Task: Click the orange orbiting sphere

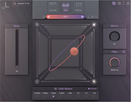Action: pyautogui.click(x=74, y=51)
